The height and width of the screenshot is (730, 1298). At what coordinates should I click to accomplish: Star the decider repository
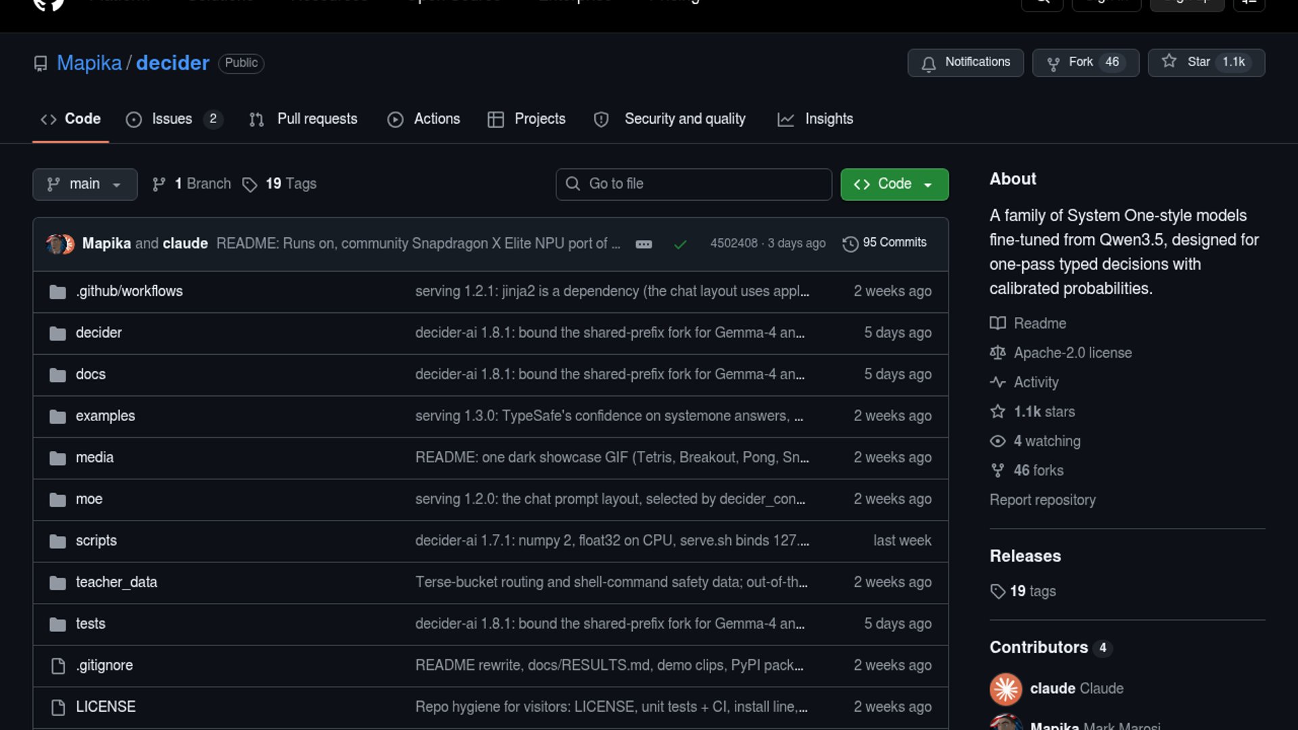[1206, 62]
